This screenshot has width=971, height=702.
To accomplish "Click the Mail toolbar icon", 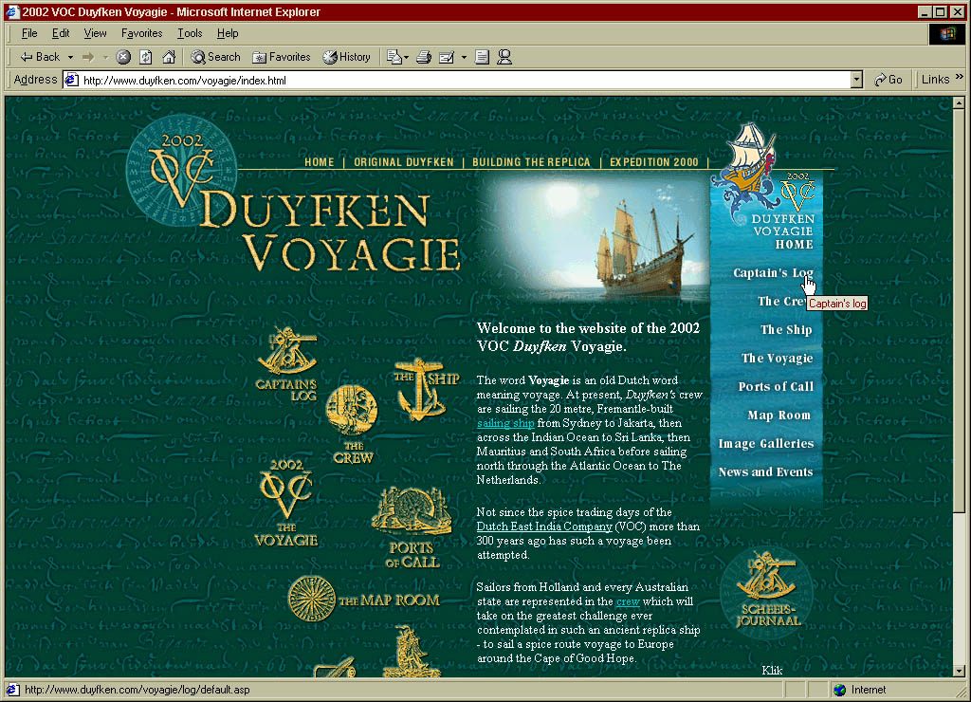I will 394,57.
